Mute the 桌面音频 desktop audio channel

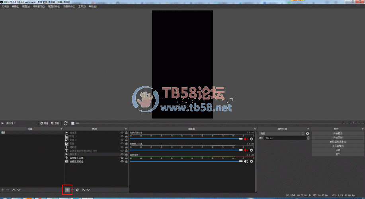click(246, 161)
